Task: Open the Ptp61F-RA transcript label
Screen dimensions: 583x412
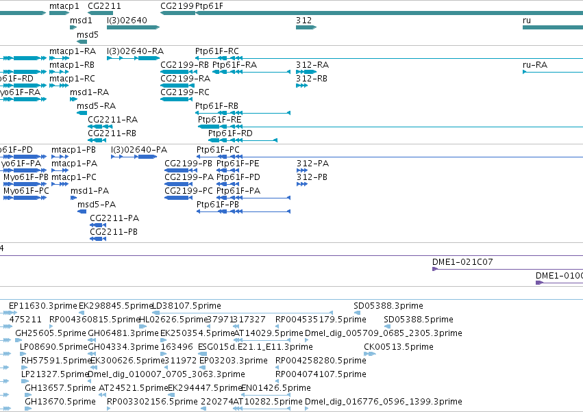Action: (x=234, y=65)
